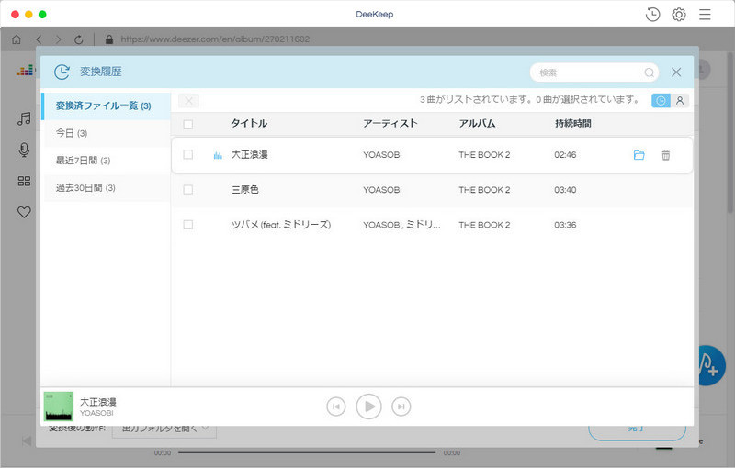Click the album cover thumbnail in player

click(x=59, y=407)
